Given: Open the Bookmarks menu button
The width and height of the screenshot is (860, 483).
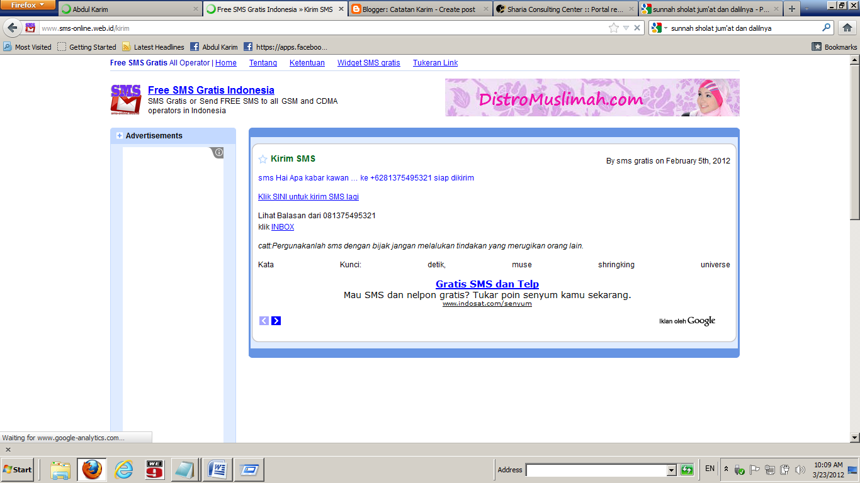Looking at the screenshot, I should [834, 47].
